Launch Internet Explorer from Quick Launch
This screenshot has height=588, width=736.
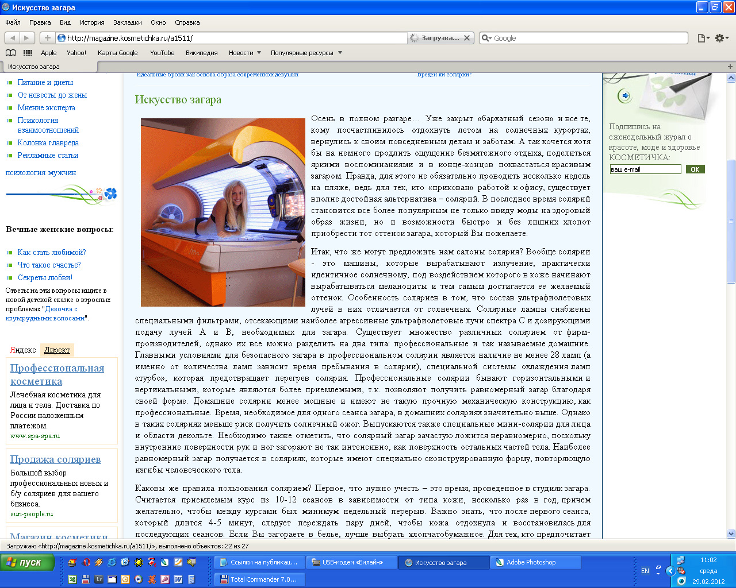tap(112, 562)
